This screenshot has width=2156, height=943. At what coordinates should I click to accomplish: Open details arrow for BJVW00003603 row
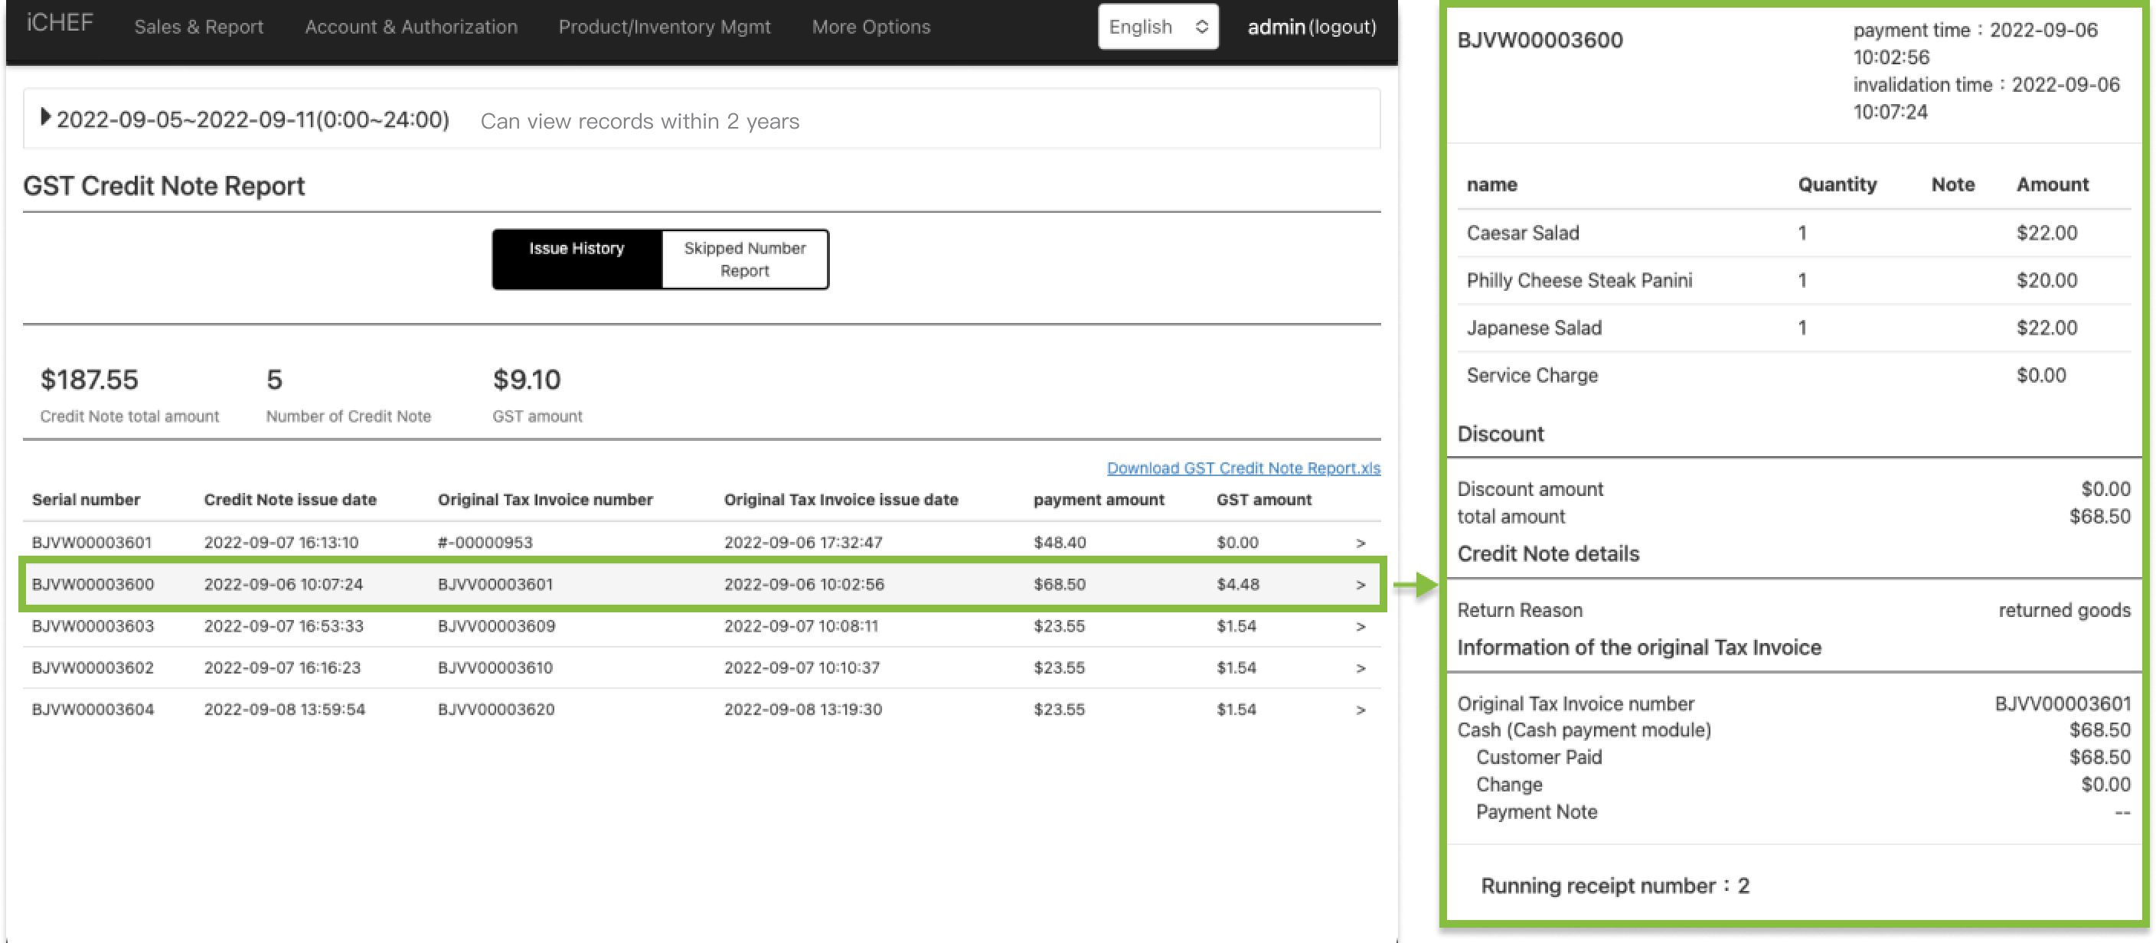click(x=1360, y=627)
